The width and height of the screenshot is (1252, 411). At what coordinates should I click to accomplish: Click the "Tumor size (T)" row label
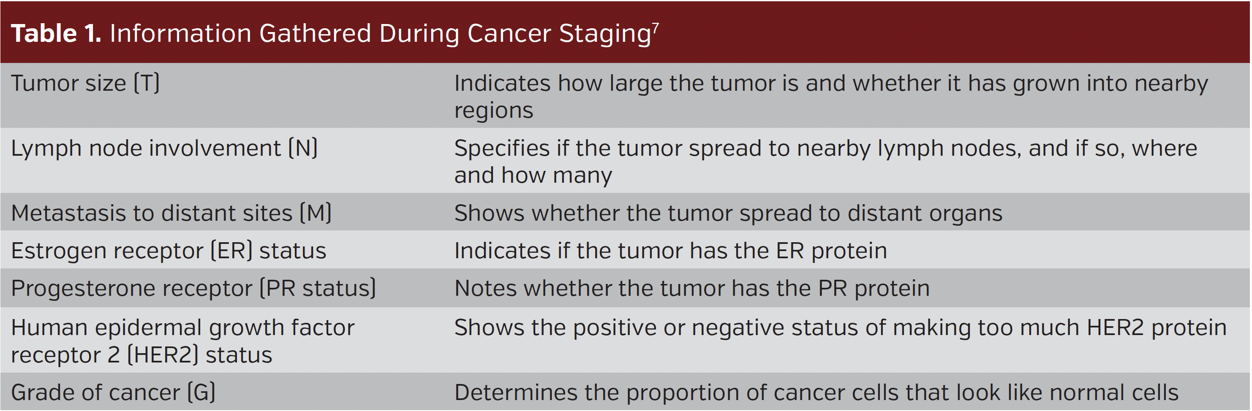pyautogui.click(x=85, y=84)
